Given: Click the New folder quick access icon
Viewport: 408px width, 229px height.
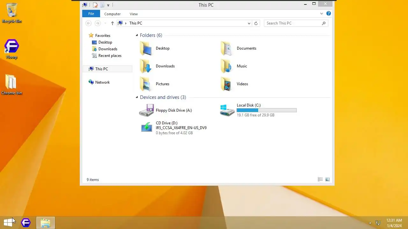Looking at the screenshot, I should click(x=102, y=5).
